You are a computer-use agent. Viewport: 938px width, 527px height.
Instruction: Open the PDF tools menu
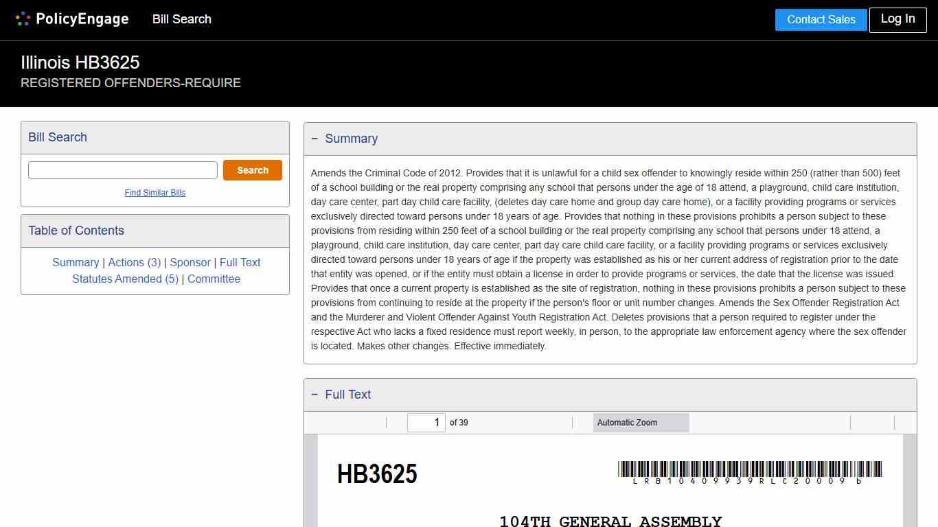(x=905, y=422)
